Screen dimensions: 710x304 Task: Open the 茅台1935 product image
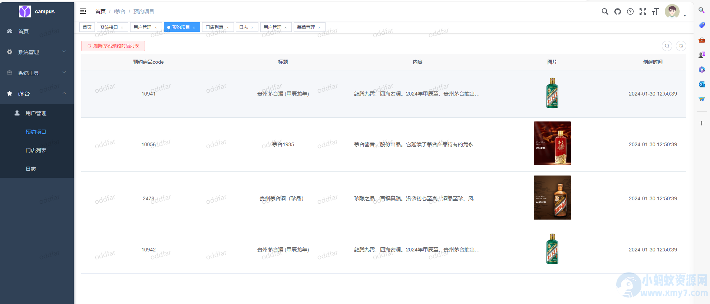point(552,143)
